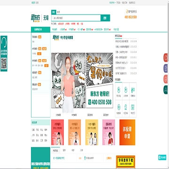Viewport: 169px width, 169px height.
Task: Open the red elementary tutoring course card
Action: click(x=57, y=132)
